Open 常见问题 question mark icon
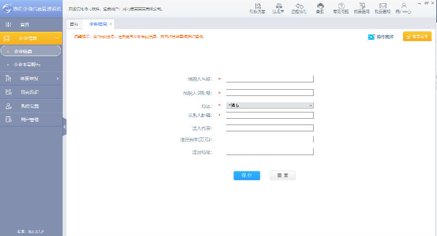This screenshot has height=236, width=437. (341, 8)
